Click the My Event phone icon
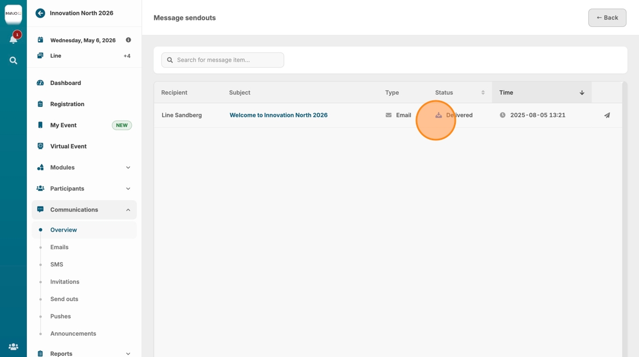The image size is (639, 357). point(41,125)
